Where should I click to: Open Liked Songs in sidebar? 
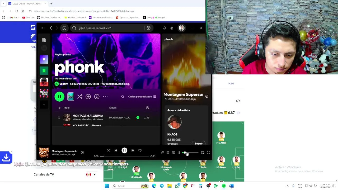(x=44, y=59)
